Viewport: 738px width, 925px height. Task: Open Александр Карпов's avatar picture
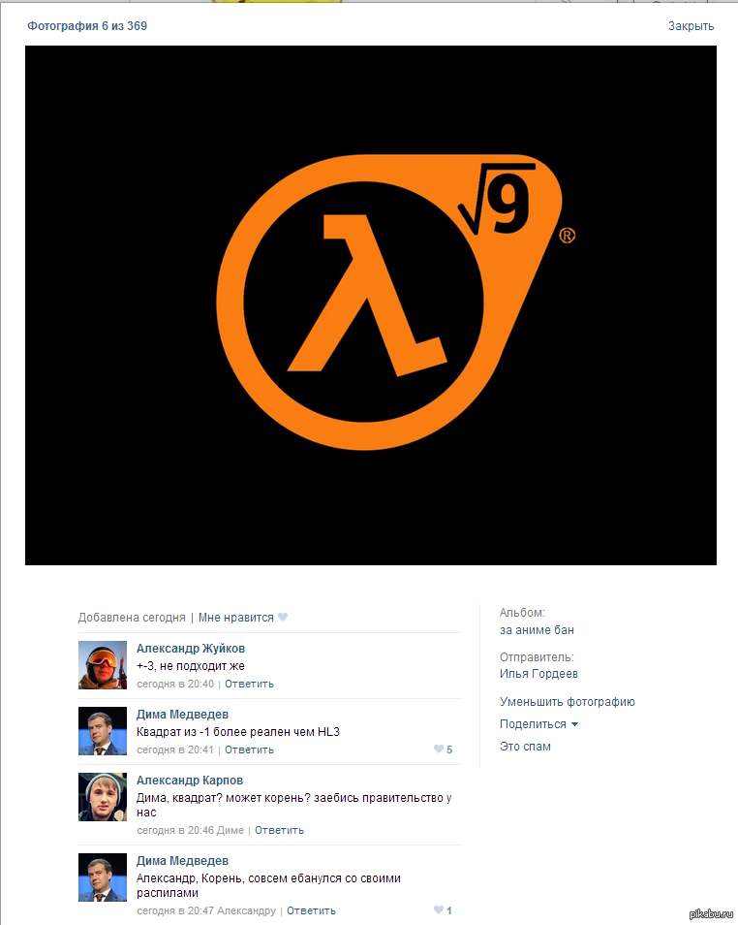(103, 797)
